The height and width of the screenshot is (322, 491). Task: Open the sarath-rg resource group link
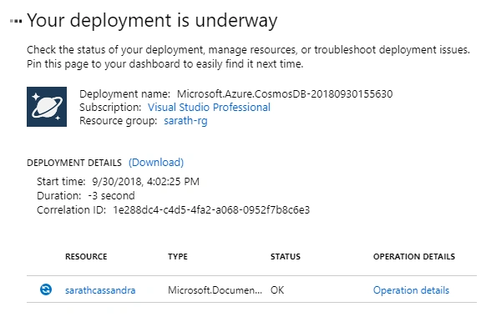[185, 121]
